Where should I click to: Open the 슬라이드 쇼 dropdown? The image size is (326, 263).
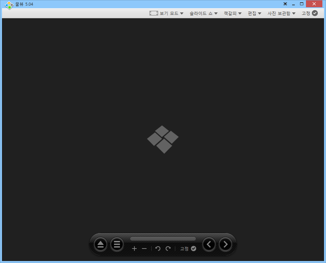pyautogui.click(x=203, y=13)
